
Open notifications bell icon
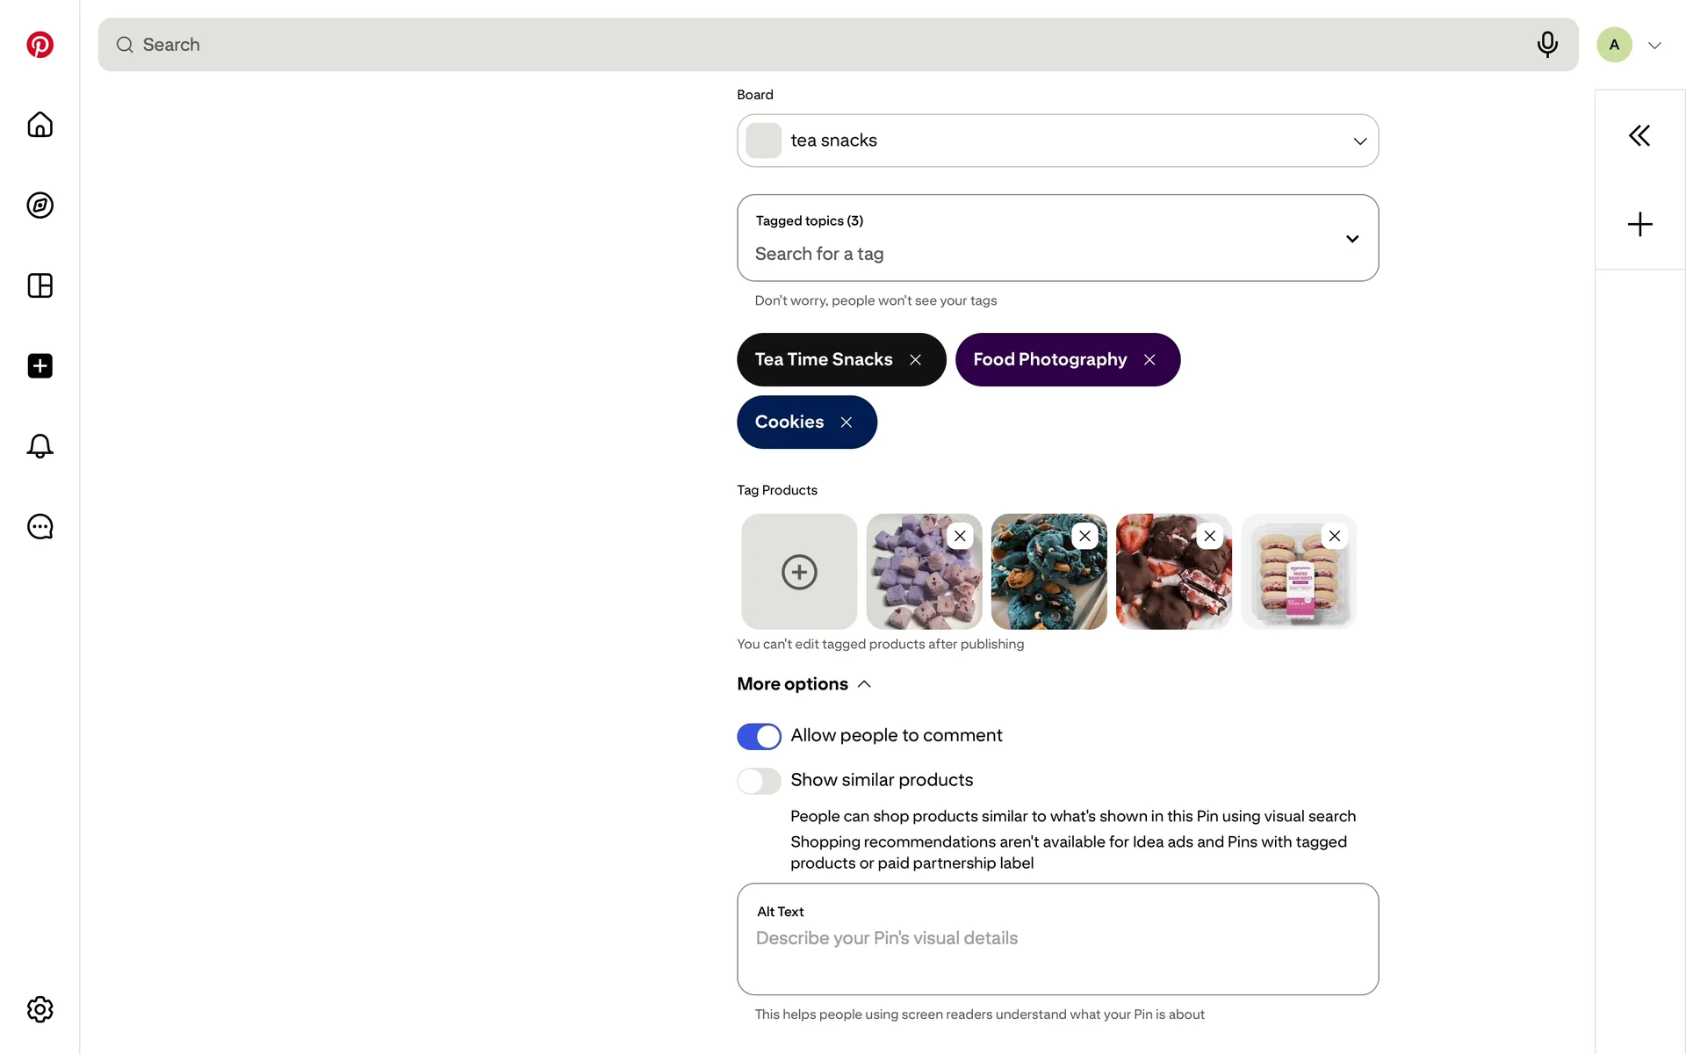coord(40,446)
